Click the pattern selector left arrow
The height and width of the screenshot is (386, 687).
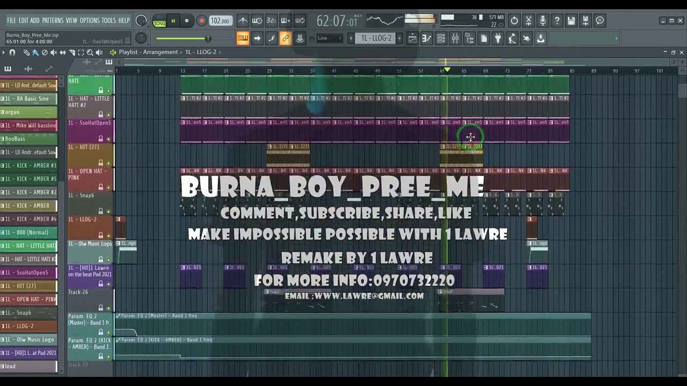351,38
